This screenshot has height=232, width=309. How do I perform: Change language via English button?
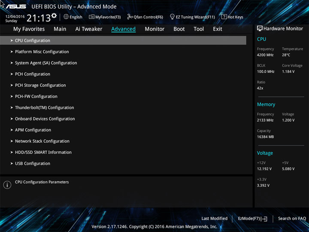click(73, 17)
